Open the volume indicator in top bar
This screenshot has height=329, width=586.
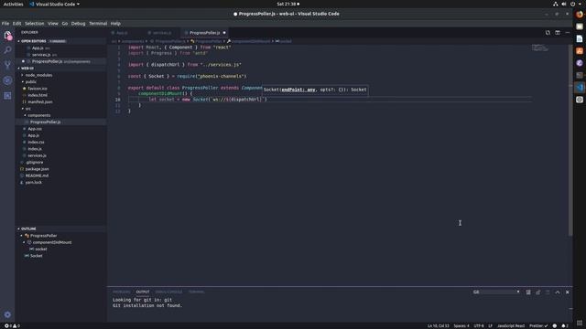(564, 4)
